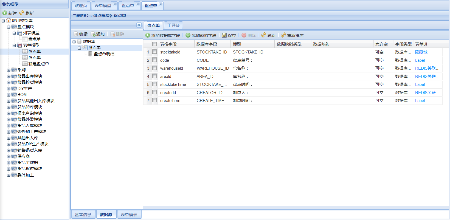Switch to the 工具条 tab
450x220 pixels.
click(173, 25)
